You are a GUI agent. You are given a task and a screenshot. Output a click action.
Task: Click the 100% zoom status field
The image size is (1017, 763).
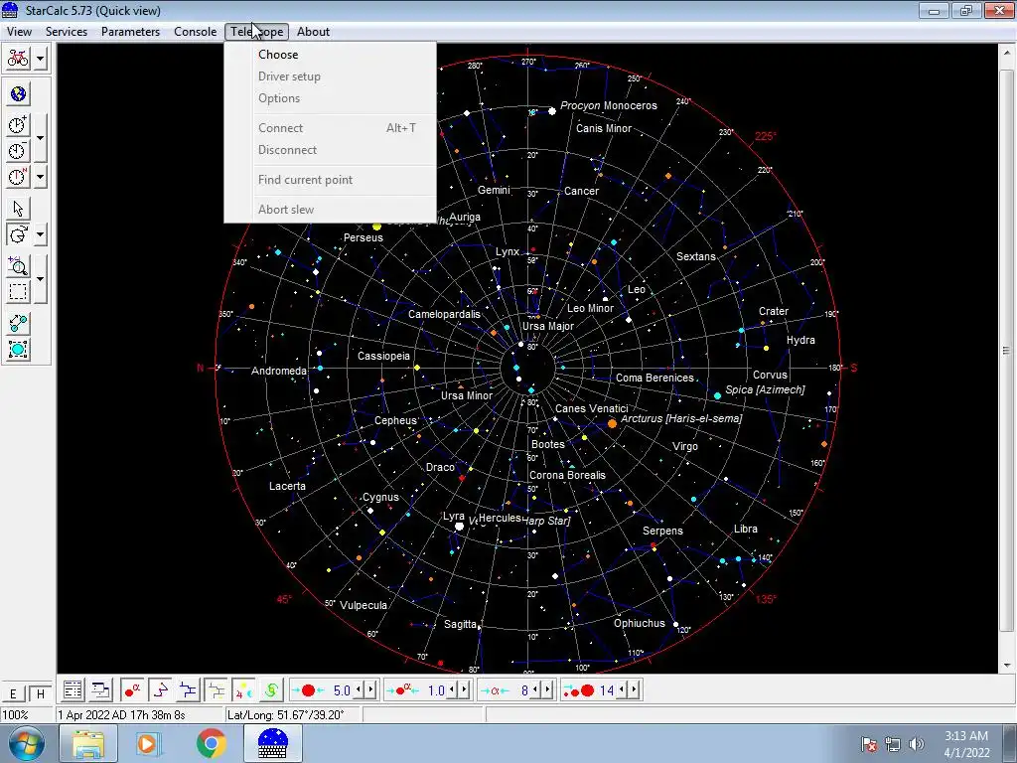[27, 715]
